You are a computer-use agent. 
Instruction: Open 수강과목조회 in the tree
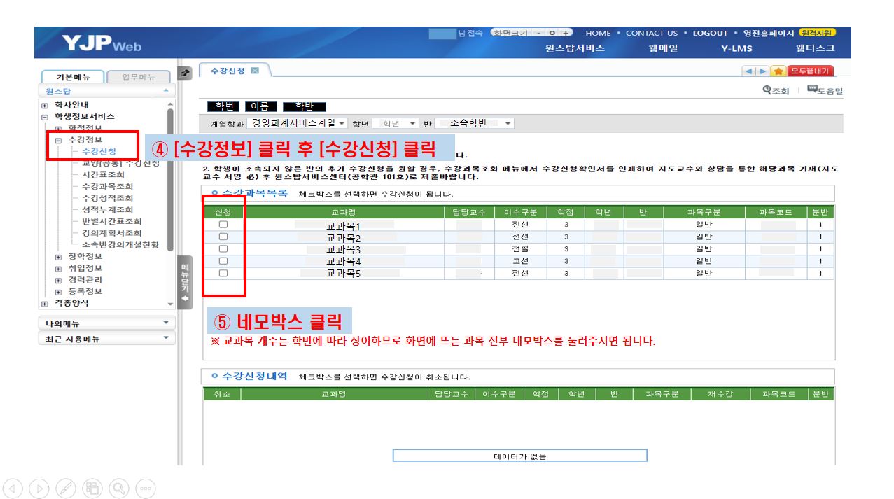pyautogui.click(x=107, y=186)
